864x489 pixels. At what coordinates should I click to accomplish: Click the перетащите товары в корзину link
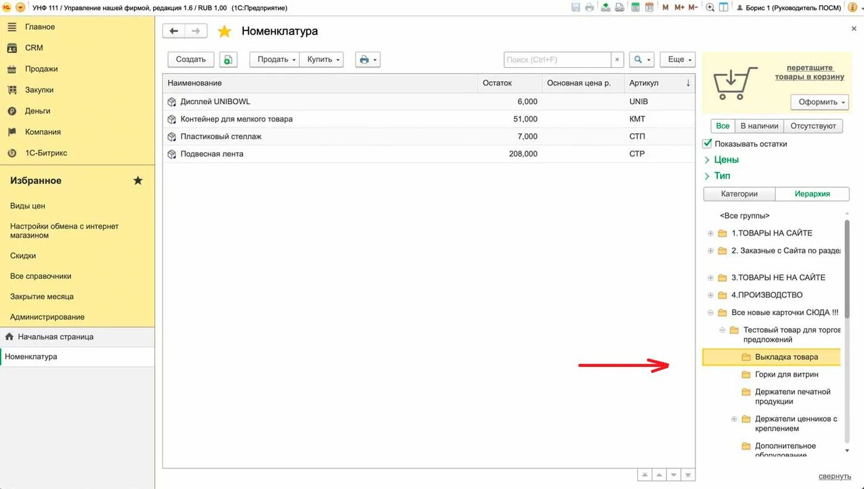(x=810, y=72)
